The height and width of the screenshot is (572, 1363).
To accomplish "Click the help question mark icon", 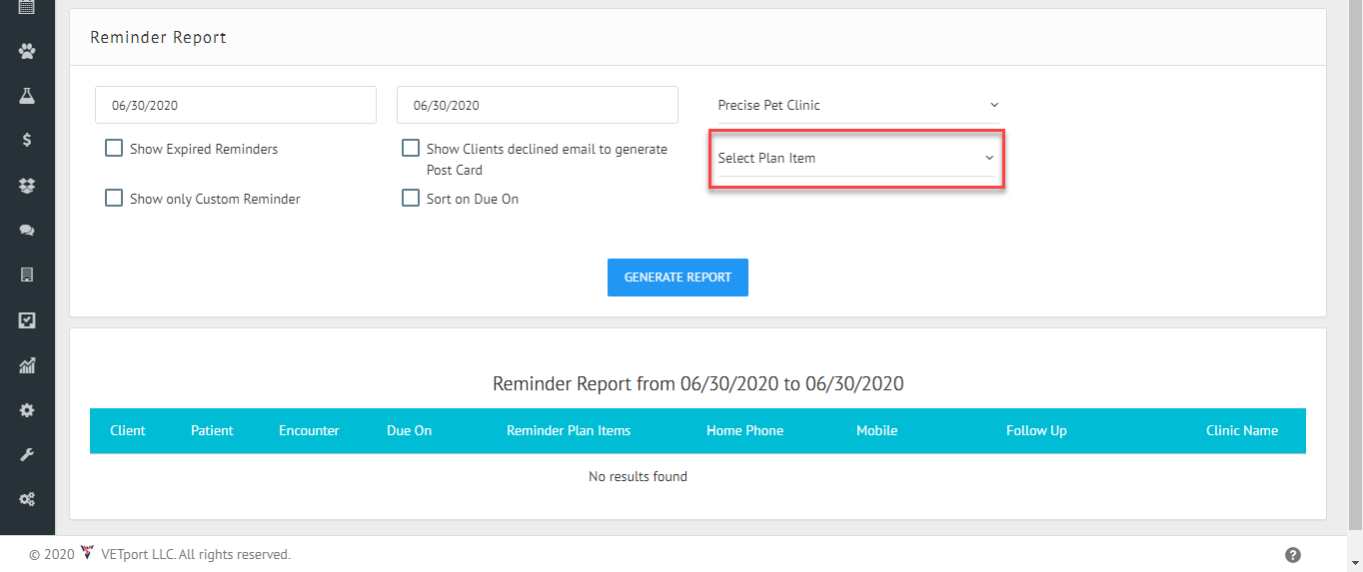I will point(1293,555).
